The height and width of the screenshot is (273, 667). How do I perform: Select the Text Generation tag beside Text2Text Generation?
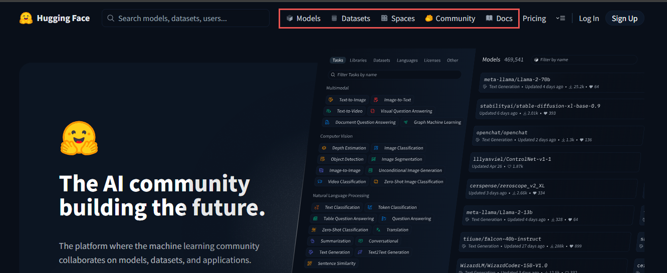pos(329,252)
